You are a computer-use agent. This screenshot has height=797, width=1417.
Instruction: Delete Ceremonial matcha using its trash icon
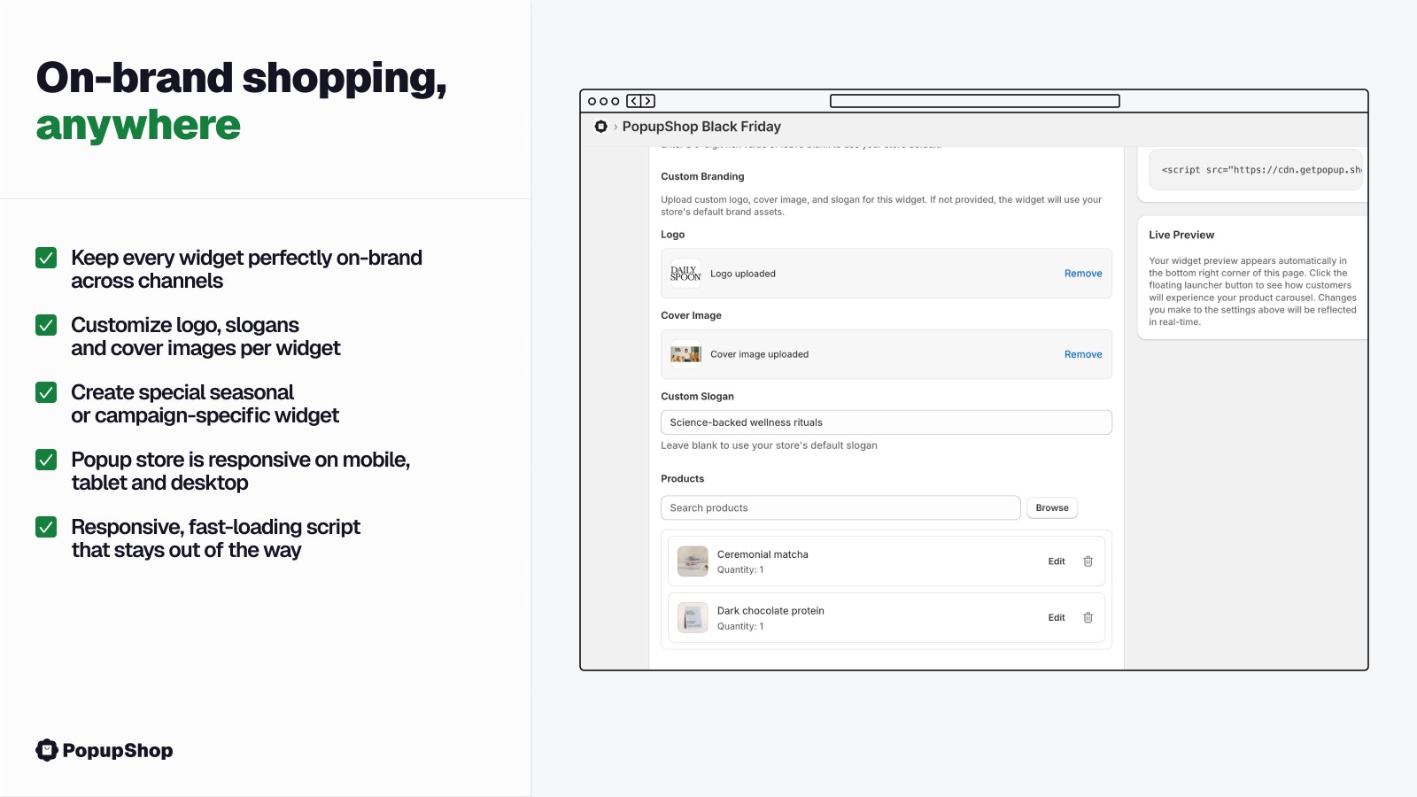tap(1088, 561)
